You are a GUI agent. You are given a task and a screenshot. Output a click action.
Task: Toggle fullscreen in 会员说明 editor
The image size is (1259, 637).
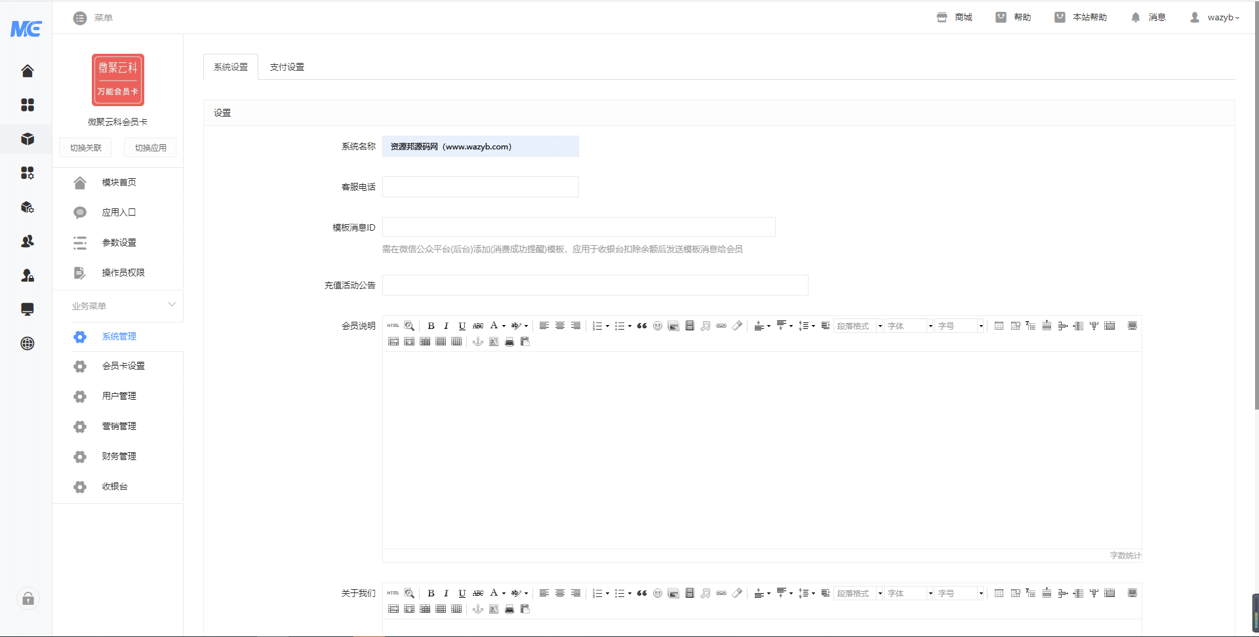tap(1132, 326)
